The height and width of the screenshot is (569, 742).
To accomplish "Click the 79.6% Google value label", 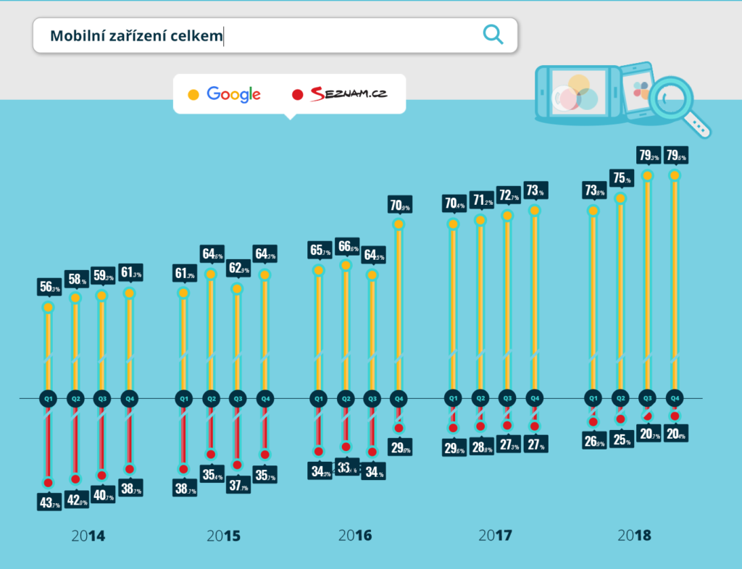I will tap(676, 155).
